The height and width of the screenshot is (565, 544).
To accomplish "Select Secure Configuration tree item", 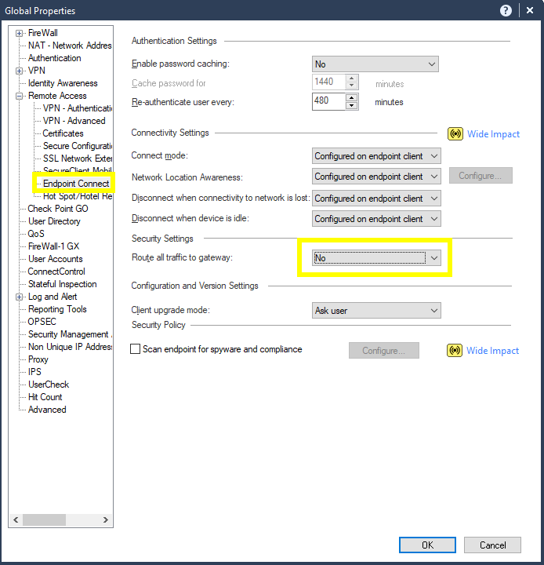I will pos(78,146).
